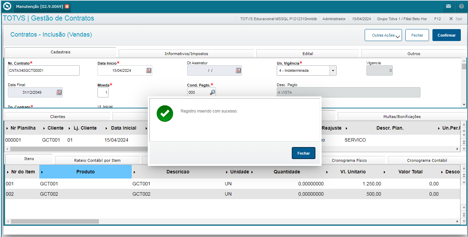The height and width of the screenshot is (237, 468).
Task: Click the Quantidade column header
Action: [x=287, y=172]
